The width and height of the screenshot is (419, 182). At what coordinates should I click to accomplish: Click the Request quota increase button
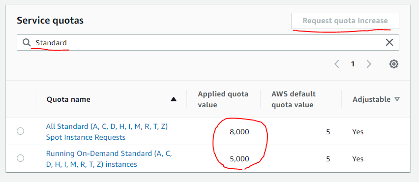(345, 21)
